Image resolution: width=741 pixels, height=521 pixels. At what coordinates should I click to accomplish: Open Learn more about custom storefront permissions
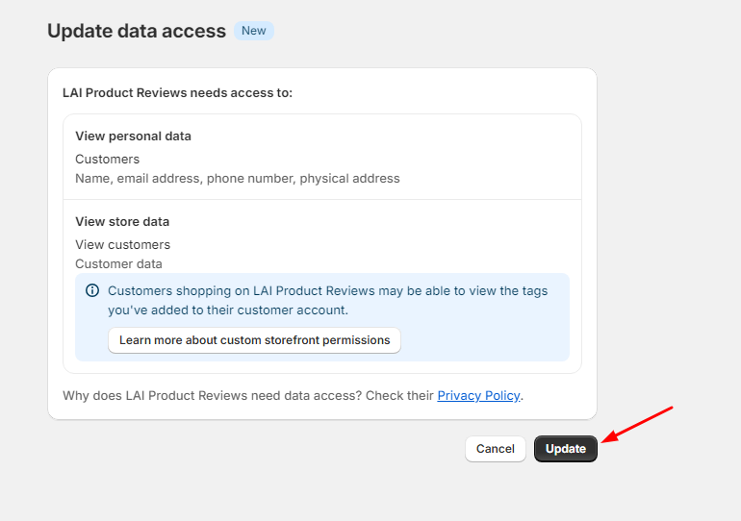point(254,340)
